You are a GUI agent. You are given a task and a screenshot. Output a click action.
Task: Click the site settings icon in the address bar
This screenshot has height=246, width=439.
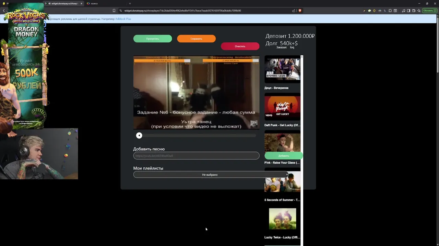(x=121, y=11)
